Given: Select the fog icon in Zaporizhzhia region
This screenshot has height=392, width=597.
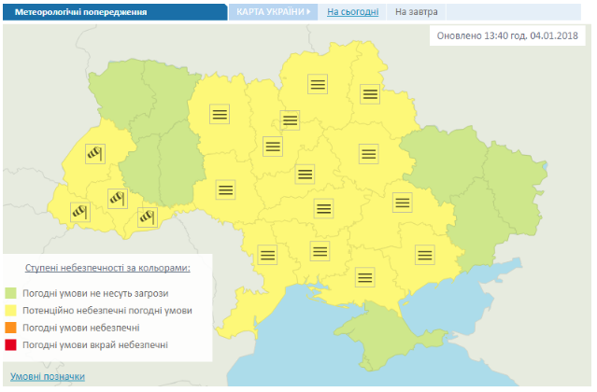Looking at the screenshot, I should point(424,253).
